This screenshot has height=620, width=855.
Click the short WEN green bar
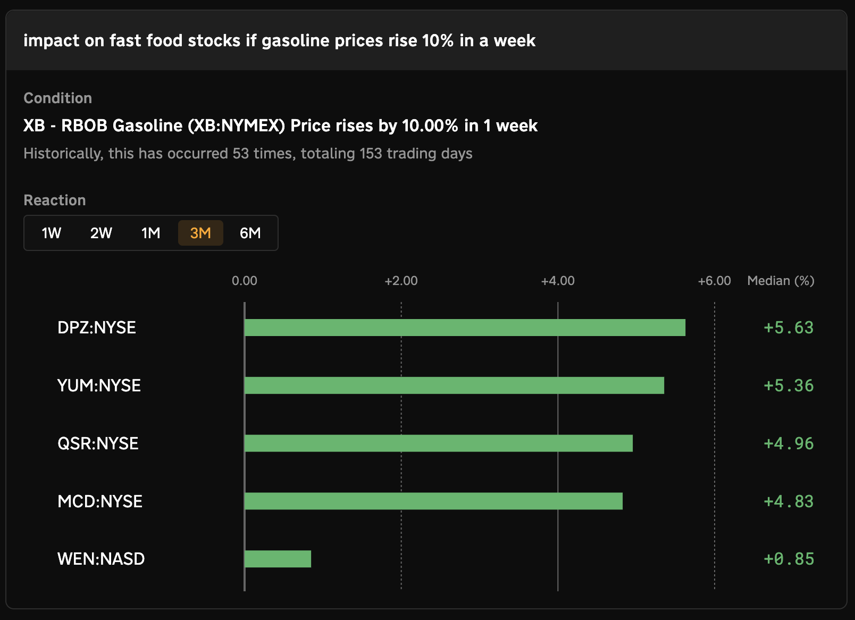pyautogui.click(x=278, y=559)
